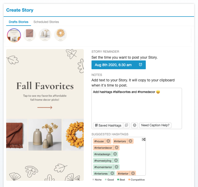Image resolution: width=198 pixels, height=187 pixels.
Task: Shuffle the suggested hashtags
Action: pos(143,139)
